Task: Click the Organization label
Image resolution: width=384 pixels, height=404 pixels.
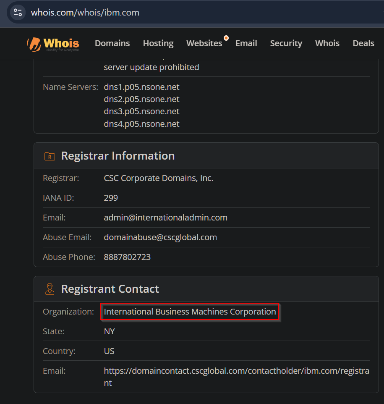Action: [68, 312]
